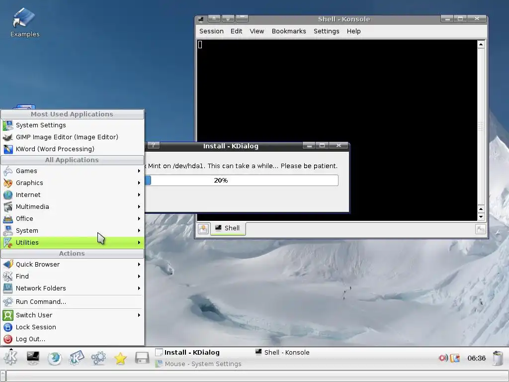Click the Konsole scrollbar up arrow at top
The height and width of the screenshot is (382, 509).
(x=481, y=44)
